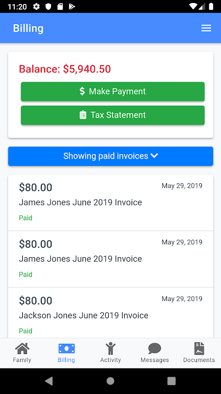Image resolution: width=221 pixels, height=394 pixels.
Task: Tap the Android home circle button
Action: (x=110, y=381)
